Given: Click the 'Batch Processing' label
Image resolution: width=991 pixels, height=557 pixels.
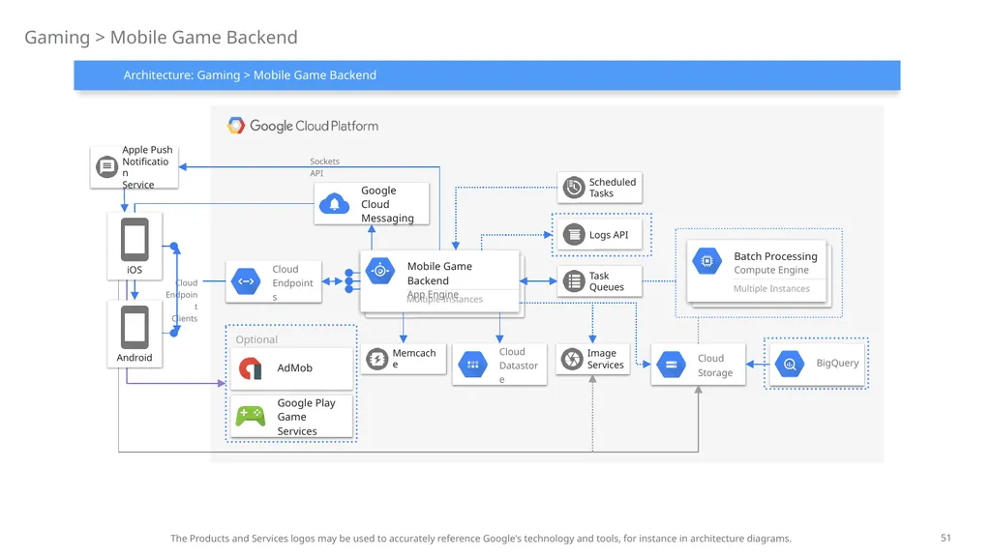Looking at the screenshot, I should [775, 255].
